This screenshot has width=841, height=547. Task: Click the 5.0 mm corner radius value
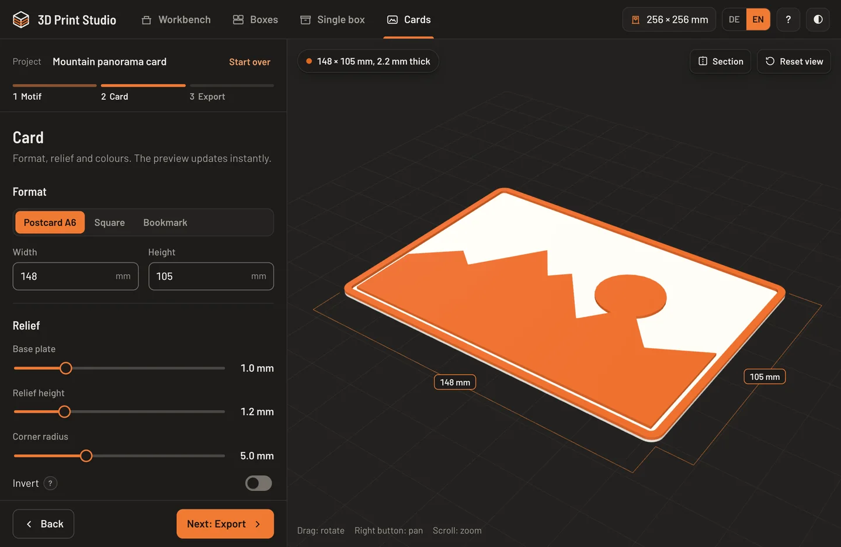[257, 456]
